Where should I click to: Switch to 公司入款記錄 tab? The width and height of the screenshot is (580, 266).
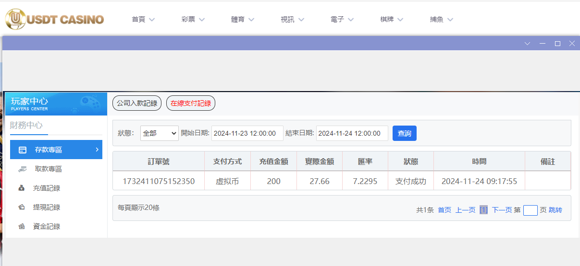(137, 103)
